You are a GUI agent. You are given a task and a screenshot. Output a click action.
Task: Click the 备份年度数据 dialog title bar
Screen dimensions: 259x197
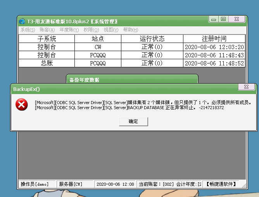click(x=132, y=80)
